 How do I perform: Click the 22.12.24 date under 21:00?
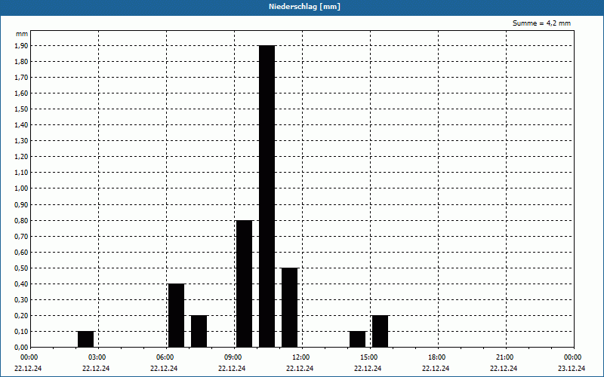click(504, 368)
